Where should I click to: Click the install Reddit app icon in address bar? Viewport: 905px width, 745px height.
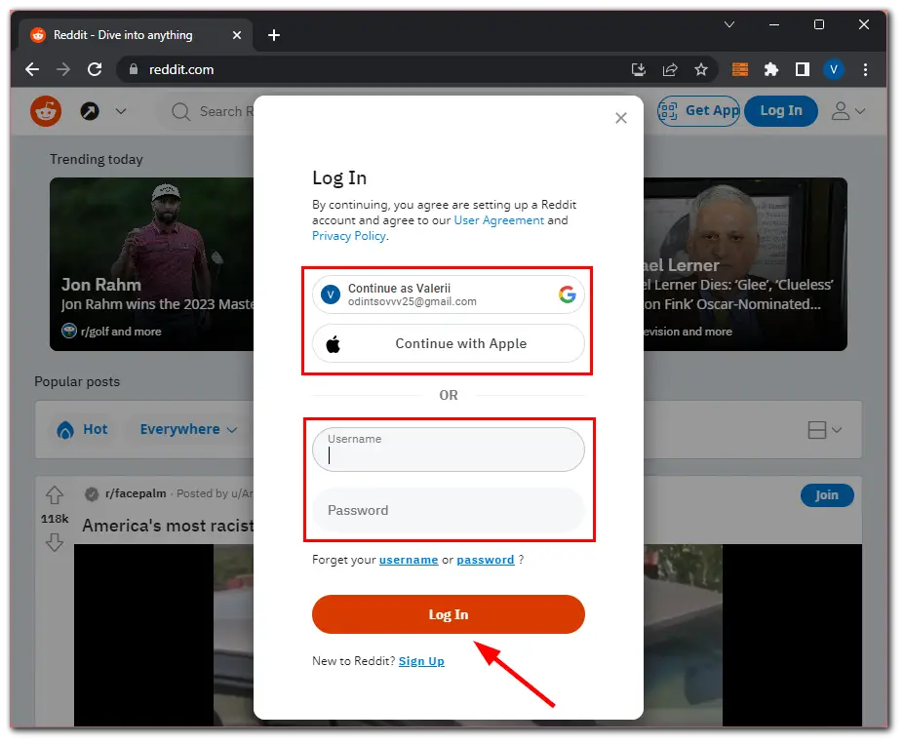[x=638, y=69]
